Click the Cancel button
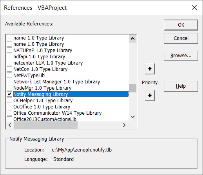The image size is (203, 175). (x=181, y=38)
